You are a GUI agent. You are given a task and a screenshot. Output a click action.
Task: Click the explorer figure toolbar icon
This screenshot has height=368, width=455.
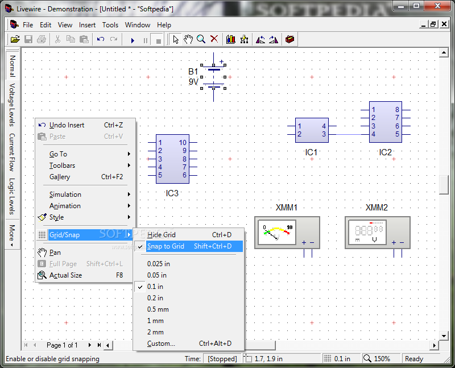[245, 39]
